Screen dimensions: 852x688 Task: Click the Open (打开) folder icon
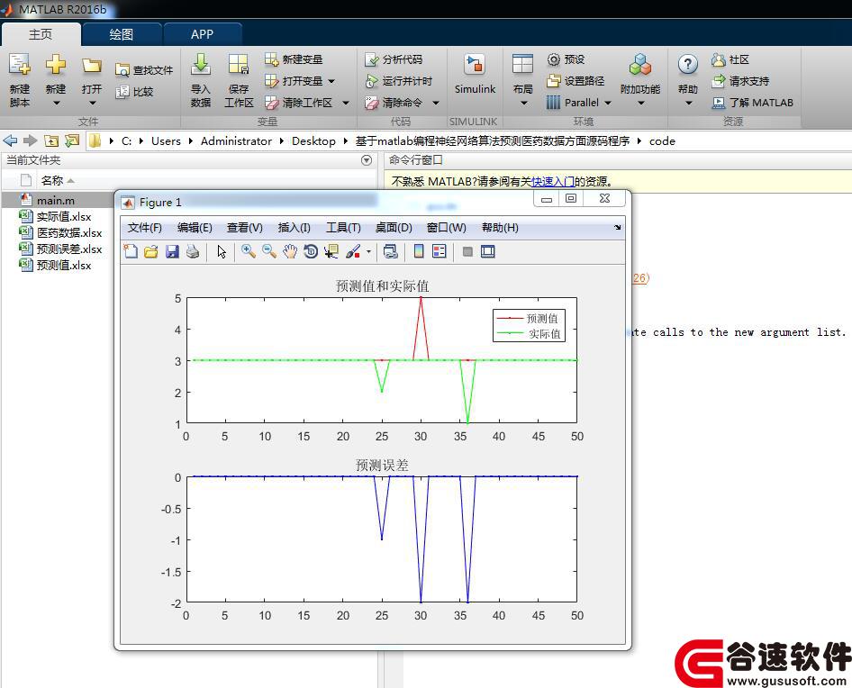(91, 65)
